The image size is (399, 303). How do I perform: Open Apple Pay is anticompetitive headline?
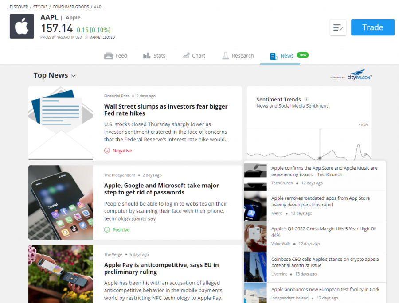161,268
